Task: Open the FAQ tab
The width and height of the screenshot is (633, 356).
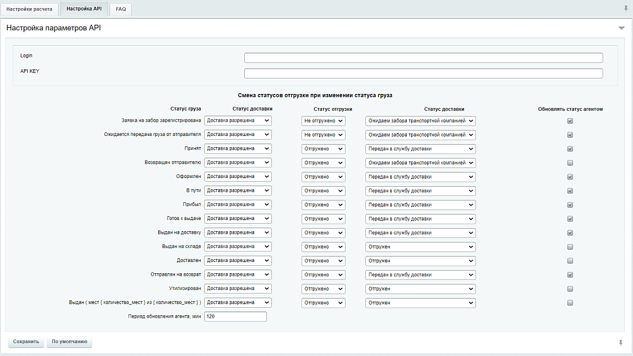Action: click(x=121, y=9)
